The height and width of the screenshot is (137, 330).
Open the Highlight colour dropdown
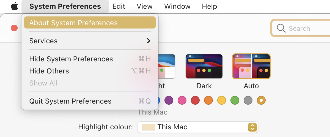197,127
